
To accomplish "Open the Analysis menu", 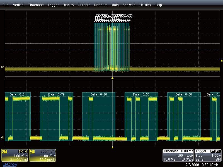I will [129, 5].
